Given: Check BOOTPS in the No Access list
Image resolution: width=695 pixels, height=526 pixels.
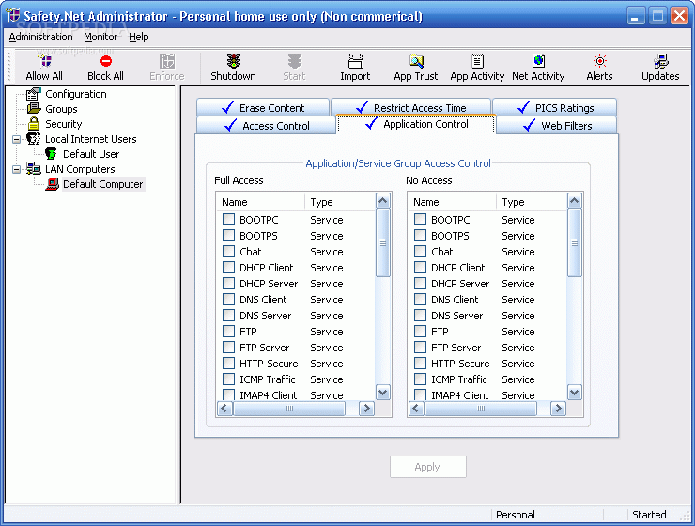Looking at the screenshot, I should [x=420, y=236].
